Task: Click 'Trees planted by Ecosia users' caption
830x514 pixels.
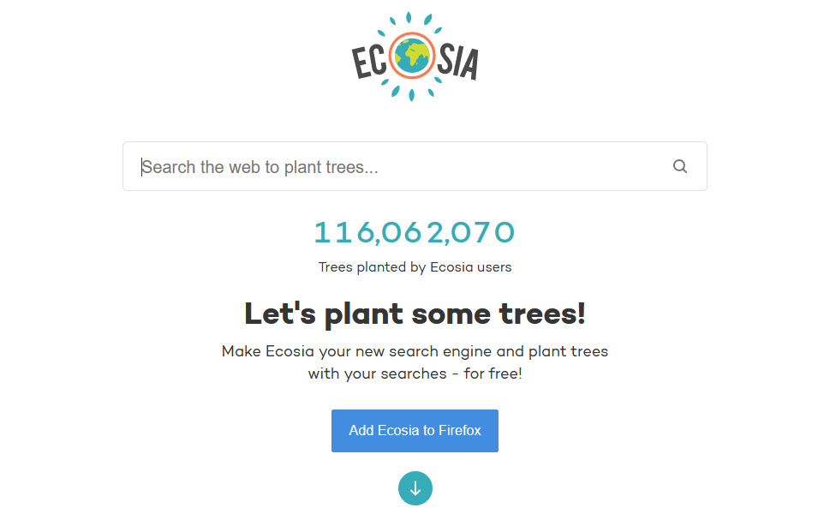Action: (x=415, y=267)
